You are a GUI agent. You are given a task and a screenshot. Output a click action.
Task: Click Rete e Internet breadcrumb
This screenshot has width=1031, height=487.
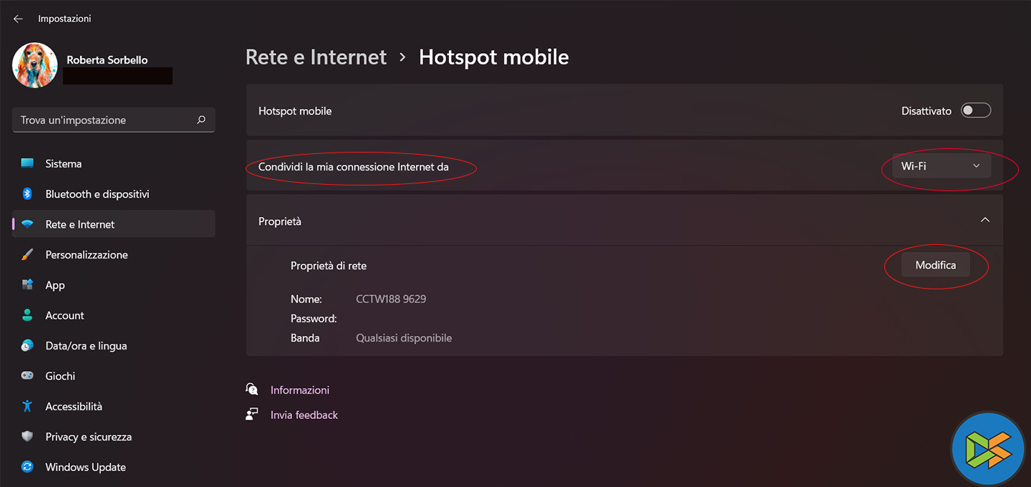click(316, 57)
